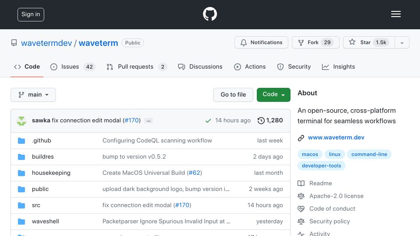420x236 pixels.
Task: Open the src folder name
Action: 36,205
